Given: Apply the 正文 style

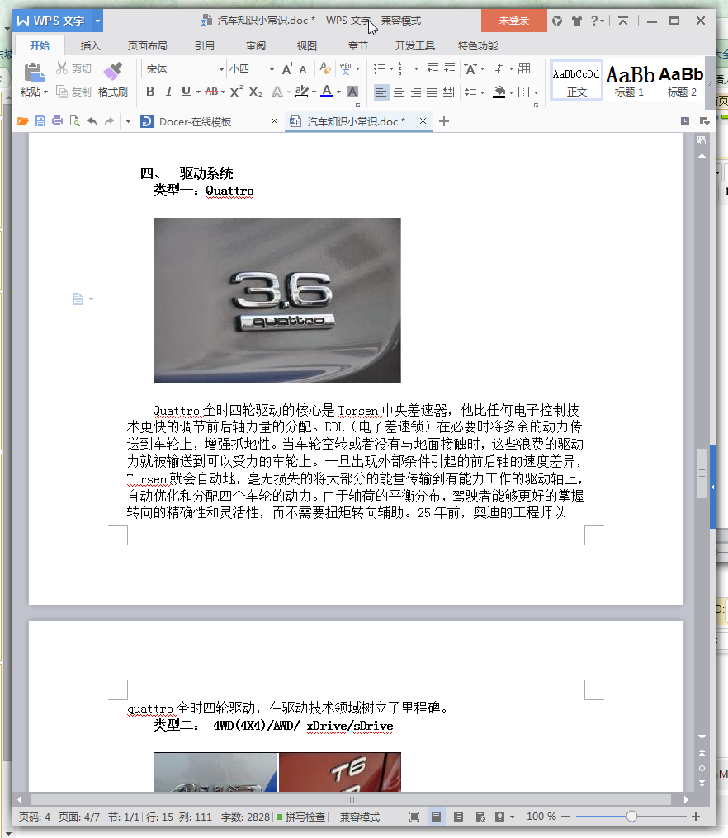Looking at the screenshot, I should click(576, 81).
